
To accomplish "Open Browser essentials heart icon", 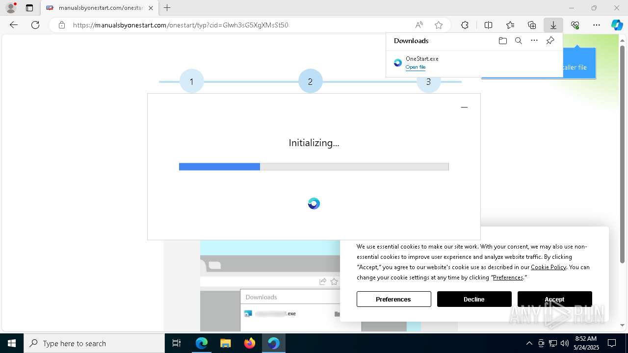I will coord(575,25).
